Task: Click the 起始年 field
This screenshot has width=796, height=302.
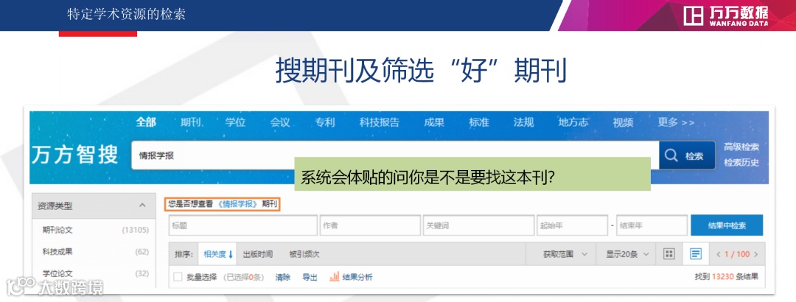Action: pos(572,225)
